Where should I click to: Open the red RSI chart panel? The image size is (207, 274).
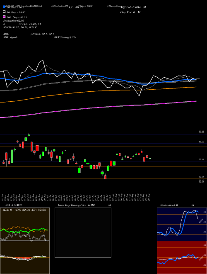182,257
